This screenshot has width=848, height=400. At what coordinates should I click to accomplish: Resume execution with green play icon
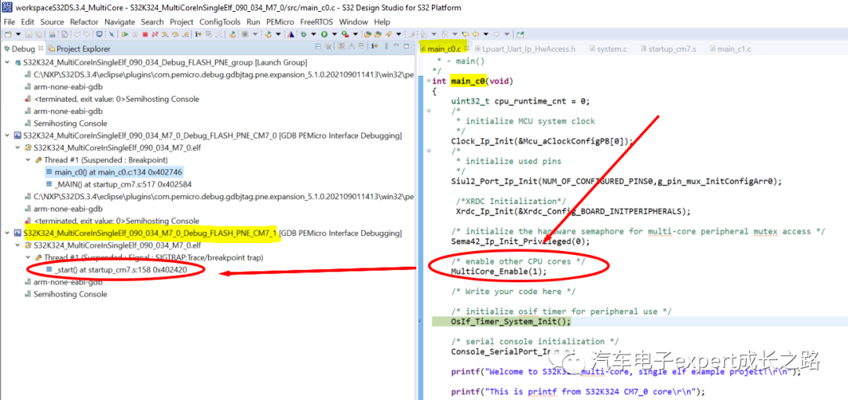125,34
